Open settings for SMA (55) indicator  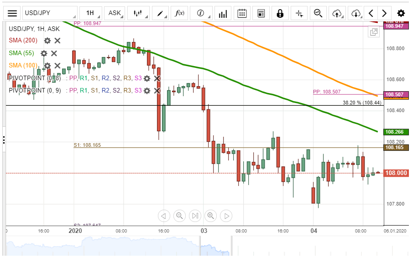coord(44,53)
